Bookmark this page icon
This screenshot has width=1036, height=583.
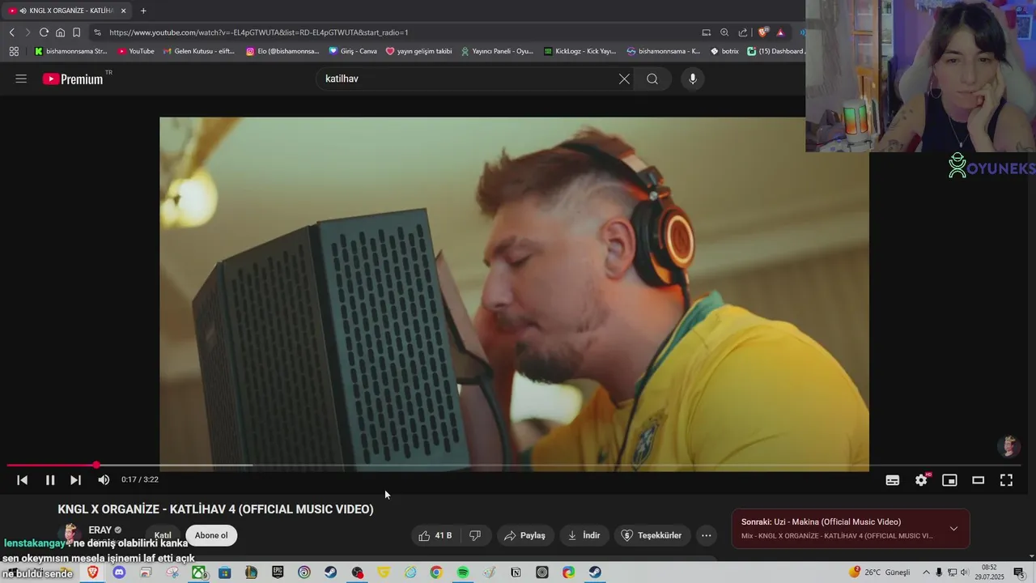pos(76,32)
